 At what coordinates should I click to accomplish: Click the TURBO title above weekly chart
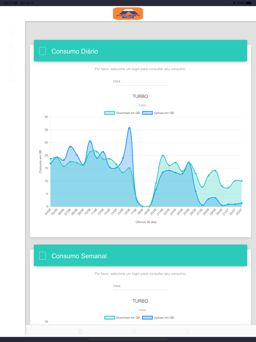[x=140, y=301]
